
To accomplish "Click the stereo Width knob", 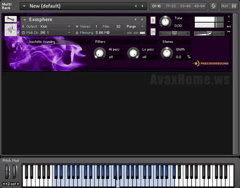I will [x=167, y=53].
